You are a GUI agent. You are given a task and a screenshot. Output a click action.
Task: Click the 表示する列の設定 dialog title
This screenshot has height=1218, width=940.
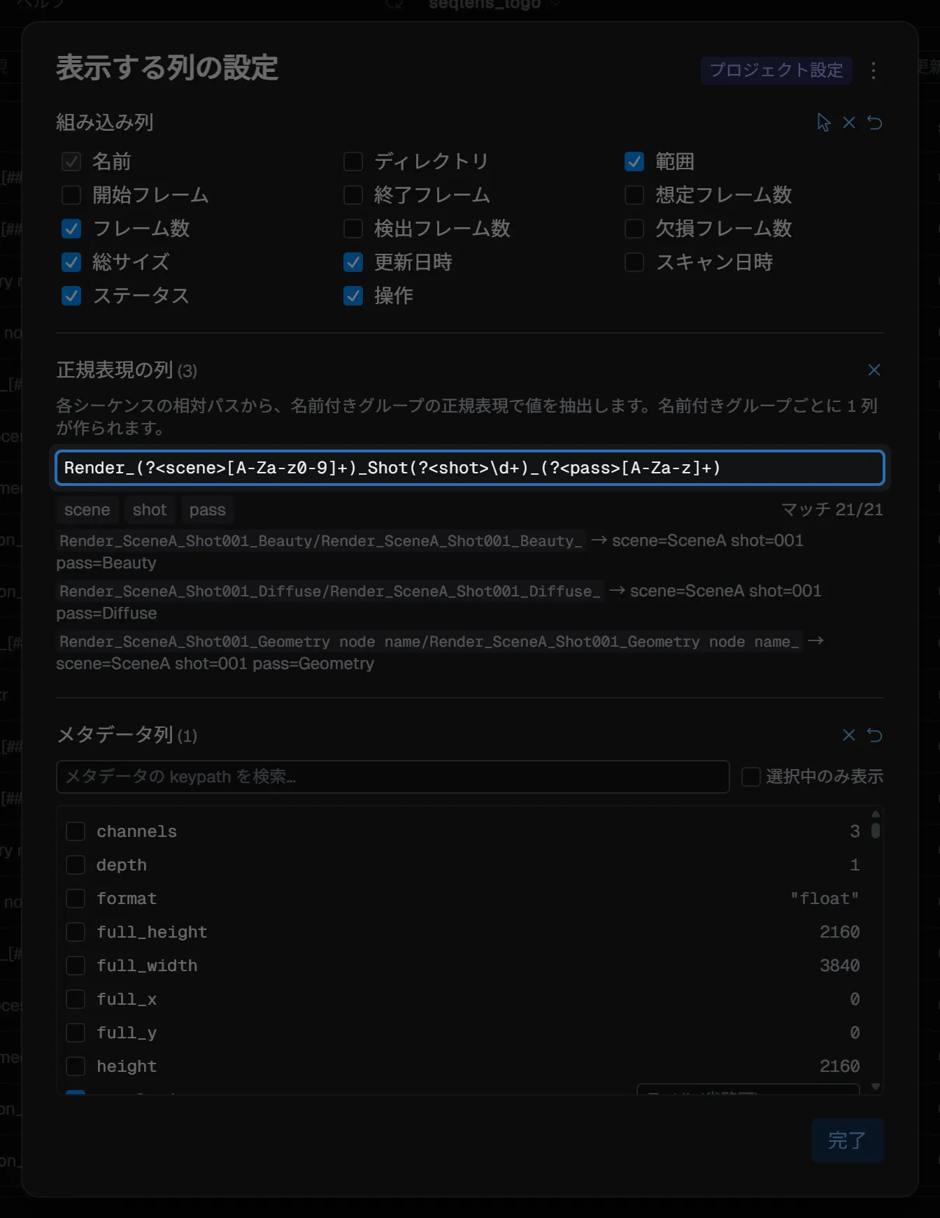pyautogui.click(x=167, y=68)
